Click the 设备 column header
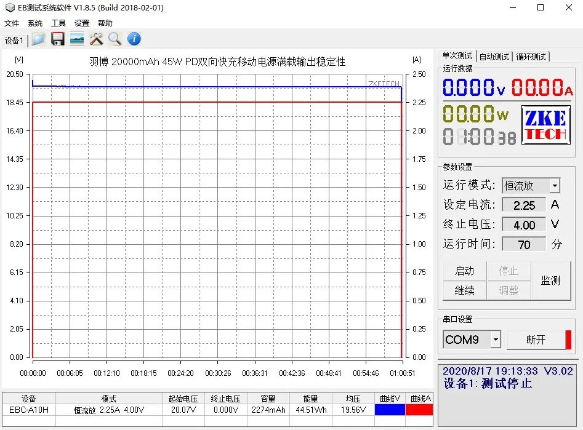The height and width of the screenshot is (430, 583). (29, 399)
